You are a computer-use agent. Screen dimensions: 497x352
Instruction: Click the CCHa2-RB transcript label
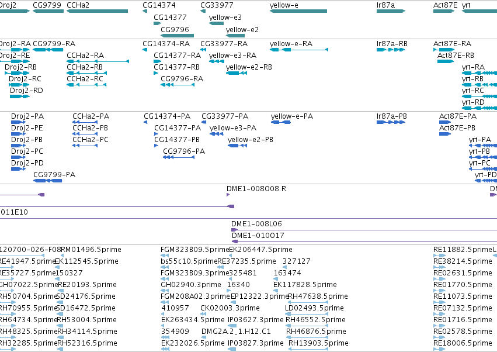pos(85,67)
